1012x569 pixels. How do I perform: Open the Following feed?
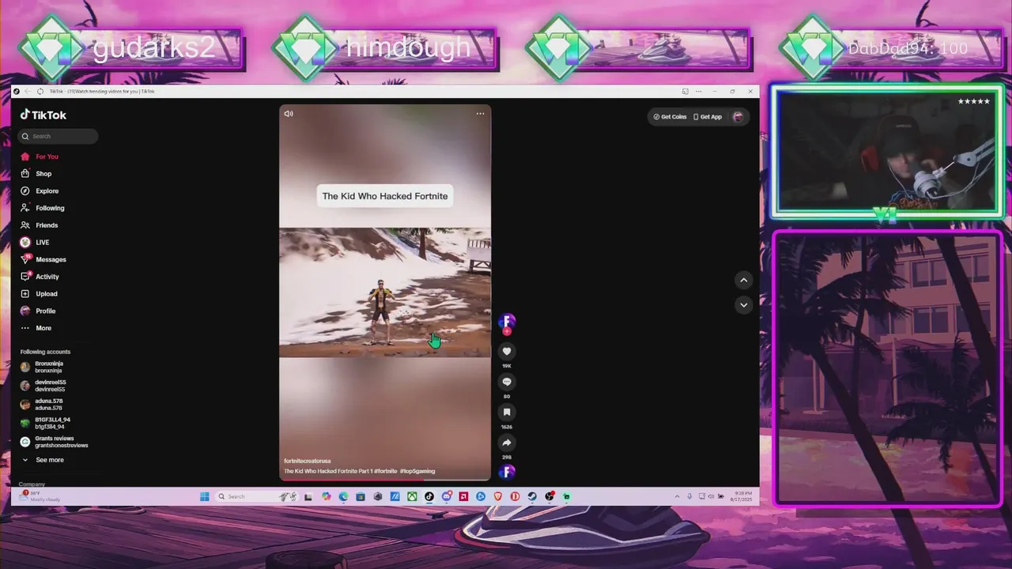43,208
